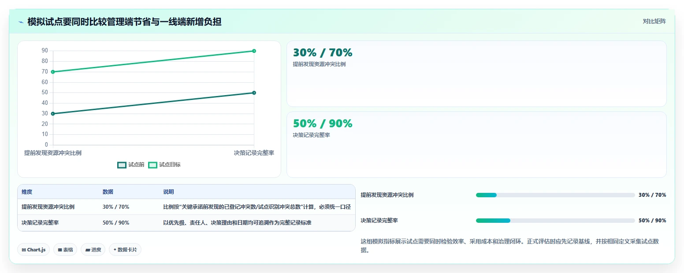Click the 数据 column header

pos(108,192)
